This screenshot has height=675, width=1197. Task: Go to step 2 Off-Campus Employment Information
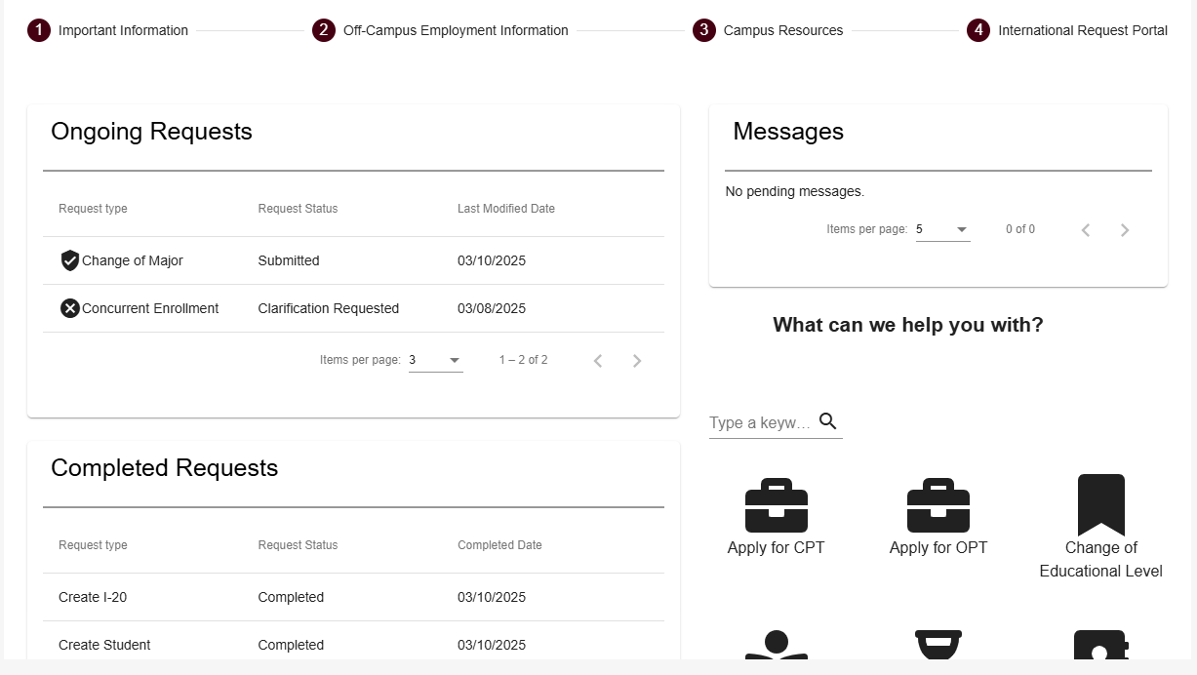pos(440,30)
